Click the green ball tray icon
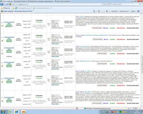This screenshot has height=114, width=143. 107,112
